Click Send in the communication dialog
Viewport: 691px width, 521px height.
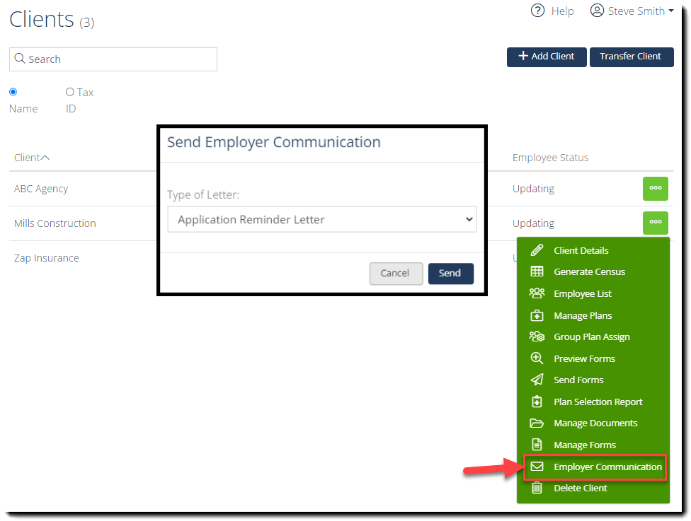coord(450,274)
